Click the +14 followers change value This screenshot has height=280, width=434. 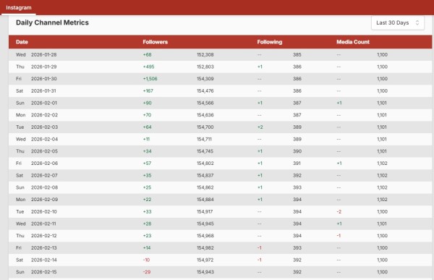click(x=147, y=248)
